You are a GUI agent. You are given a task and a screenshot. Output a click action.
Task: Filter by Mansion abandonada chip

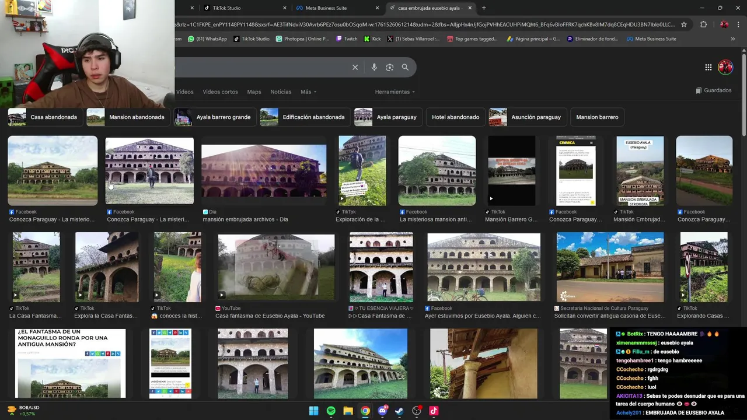(128, 117)
